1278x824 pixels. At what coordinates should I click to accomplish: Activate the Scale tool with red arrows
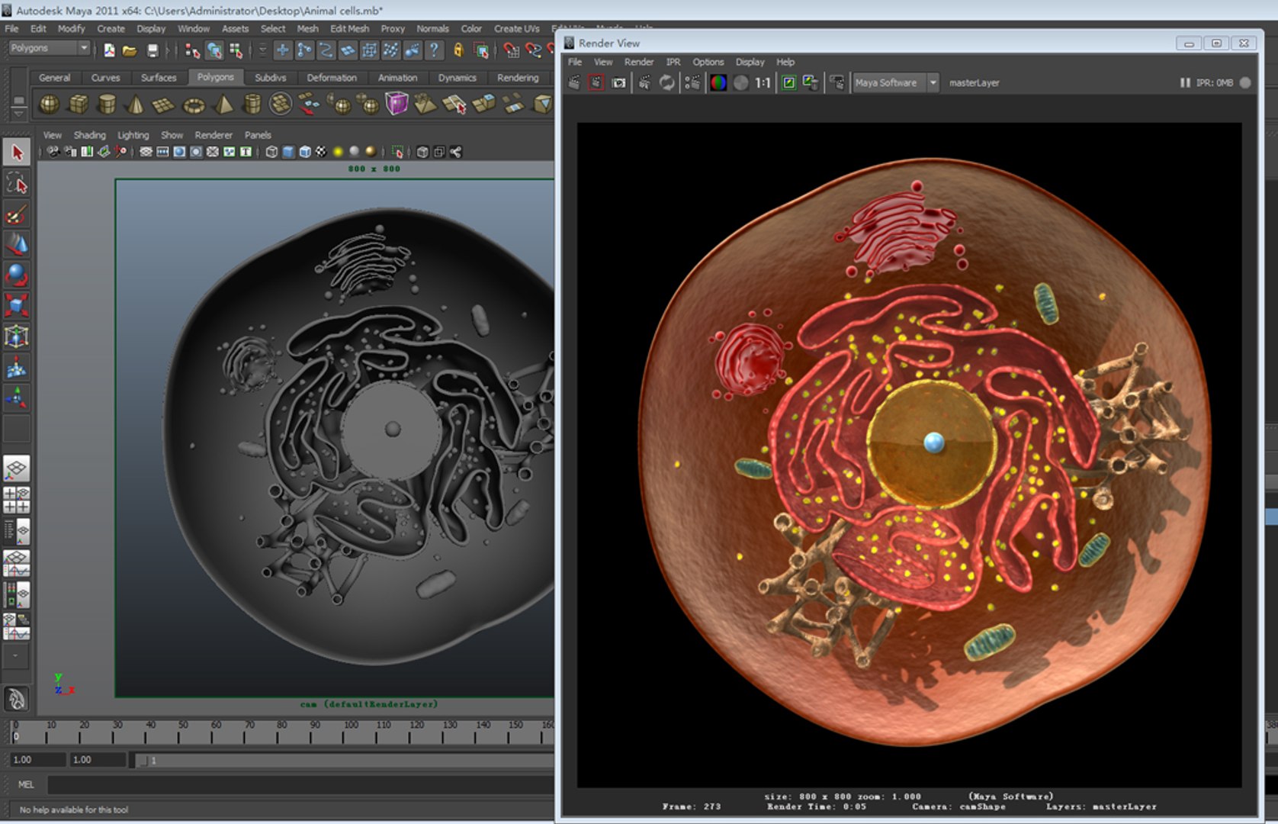[17, 305]
